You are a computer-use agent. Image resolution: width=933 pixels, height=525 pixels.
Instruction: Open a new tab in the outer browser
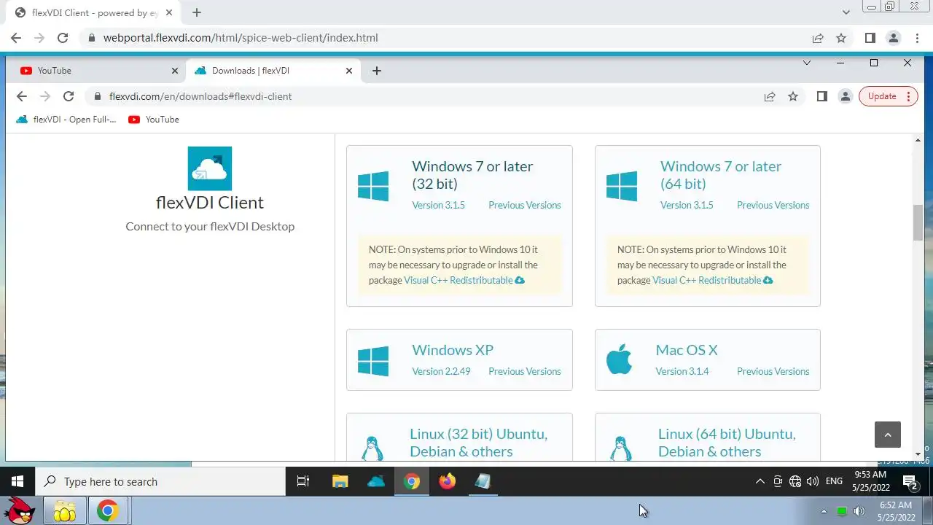197,12
